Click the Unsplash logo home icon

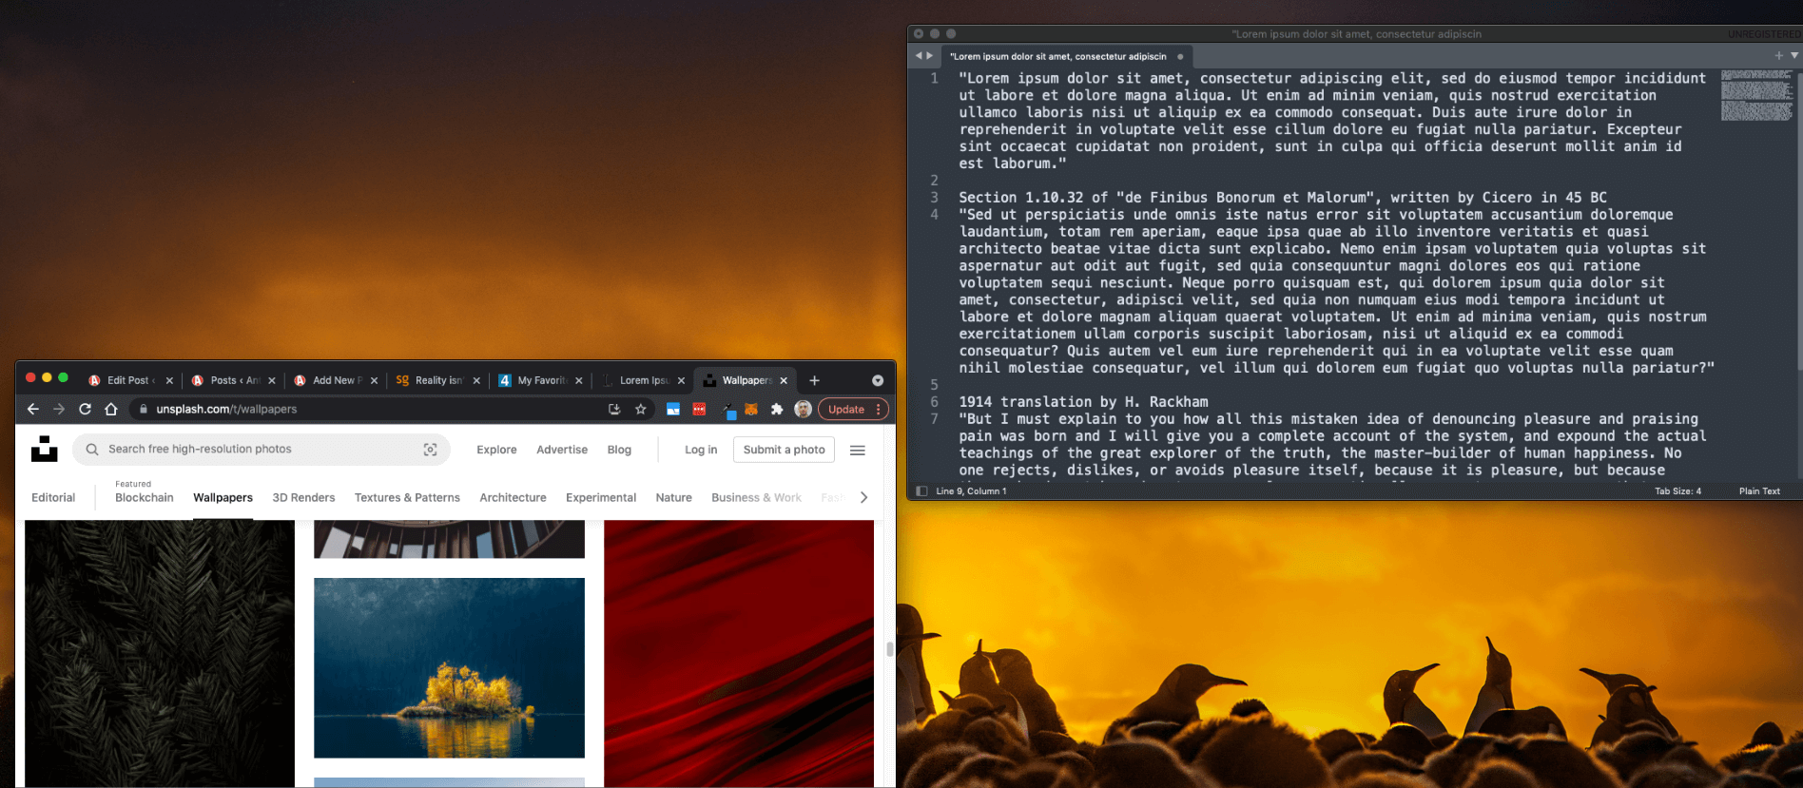point(44,449)
